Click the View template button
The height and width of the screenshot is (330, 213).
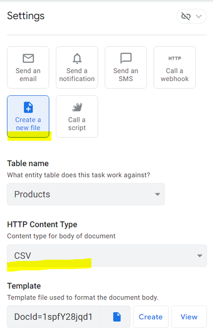click(x=189, y=317)
